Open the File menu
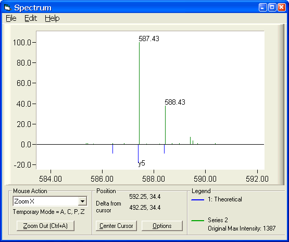 [x=11, y=18]
